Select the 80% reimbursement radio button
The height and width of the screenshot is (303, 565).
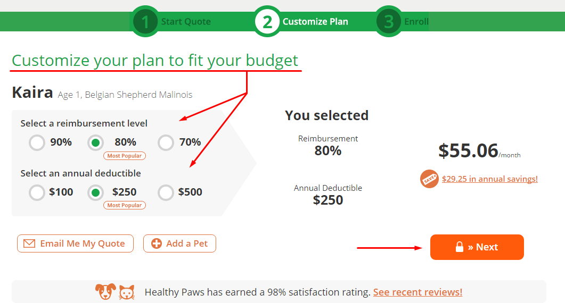click(x=95, y=142)
